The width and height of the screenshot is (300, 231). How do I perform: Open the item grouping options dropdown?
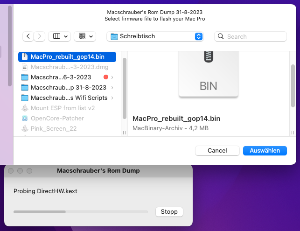[x=84, y=36]
